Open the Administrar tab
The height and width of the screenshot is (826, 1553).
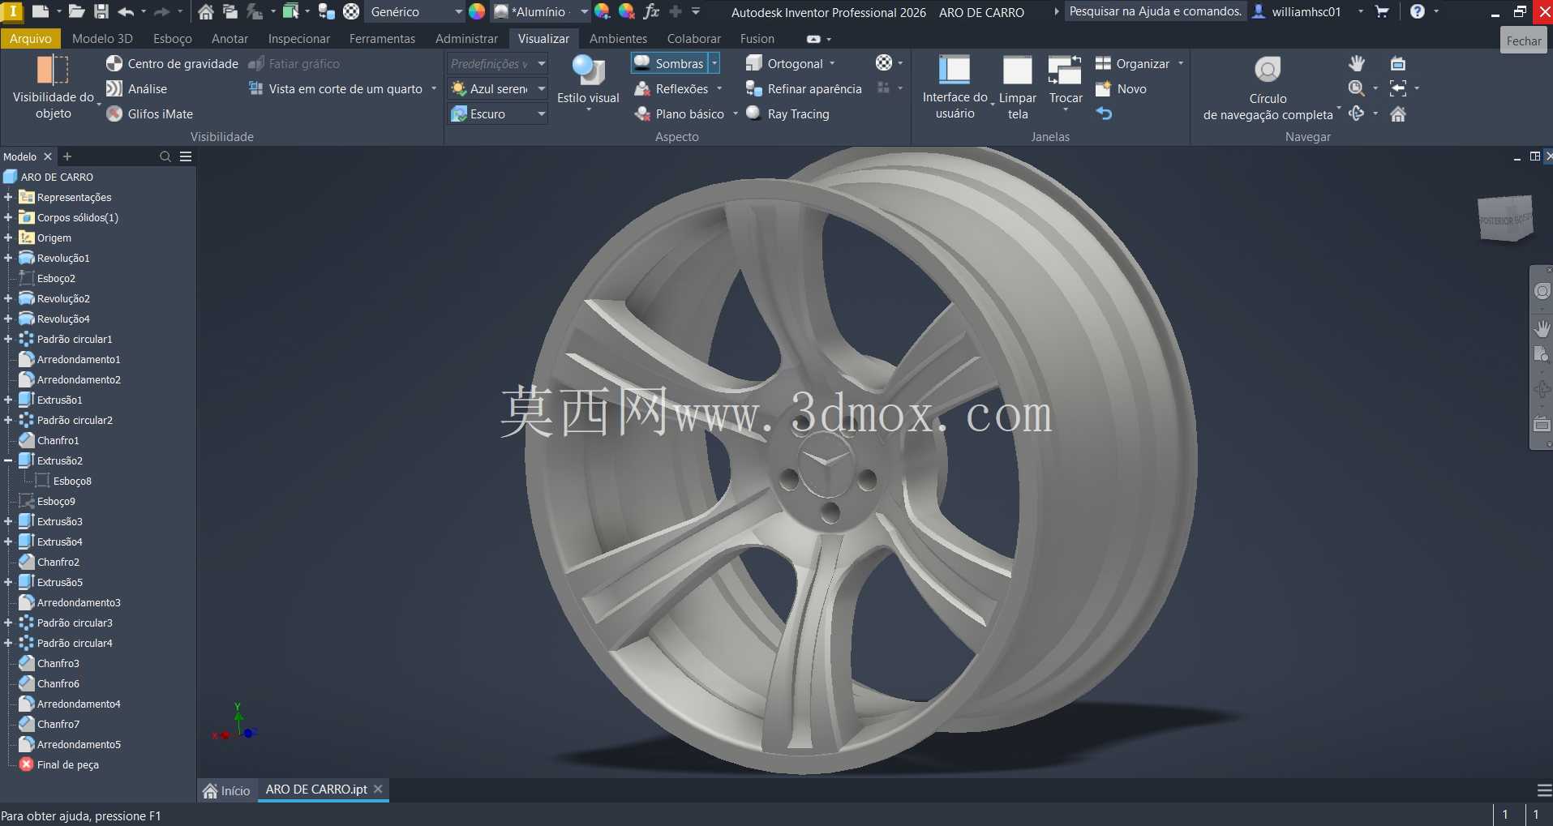(466, 38)
